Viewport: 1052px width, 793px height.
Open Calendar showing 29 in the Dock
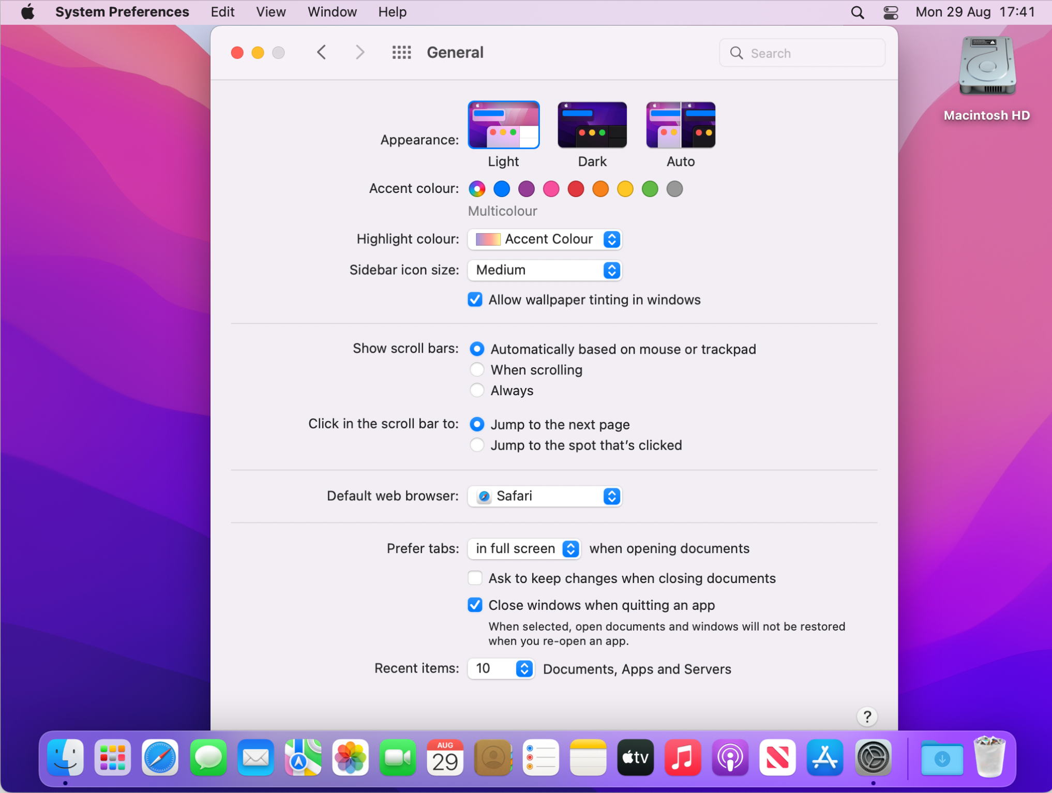coord(445,757)
